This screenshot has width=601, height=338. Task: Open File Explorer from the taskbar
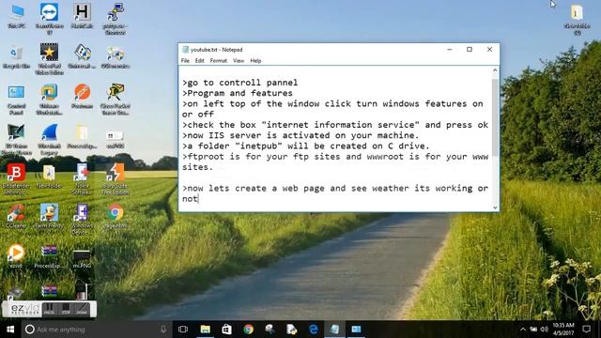(205, 330)
